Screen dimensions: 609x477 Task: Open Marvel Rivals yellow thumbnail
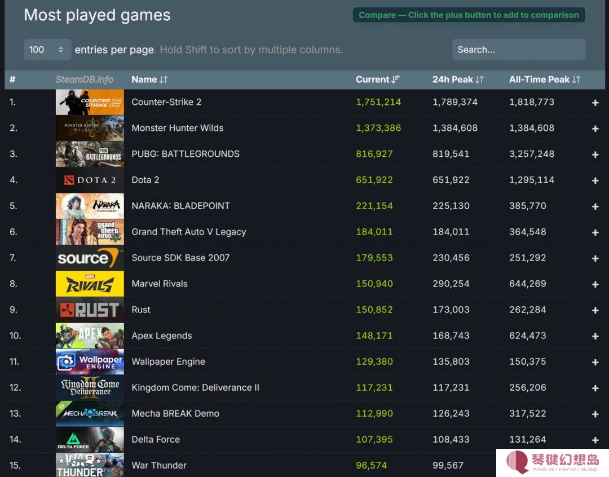tap(90, 284)
